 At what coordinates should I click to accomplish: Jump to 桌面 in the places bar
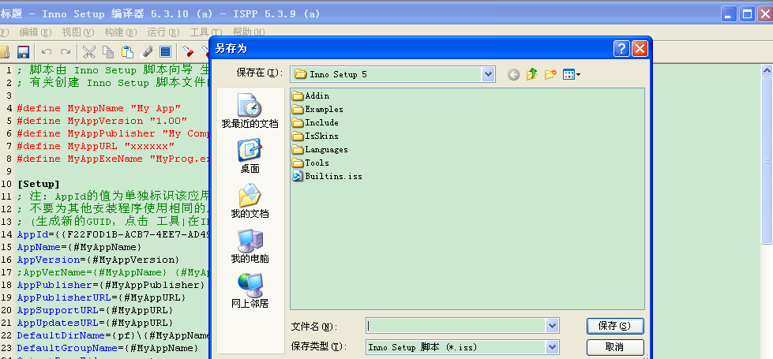(x=250, y=156)
